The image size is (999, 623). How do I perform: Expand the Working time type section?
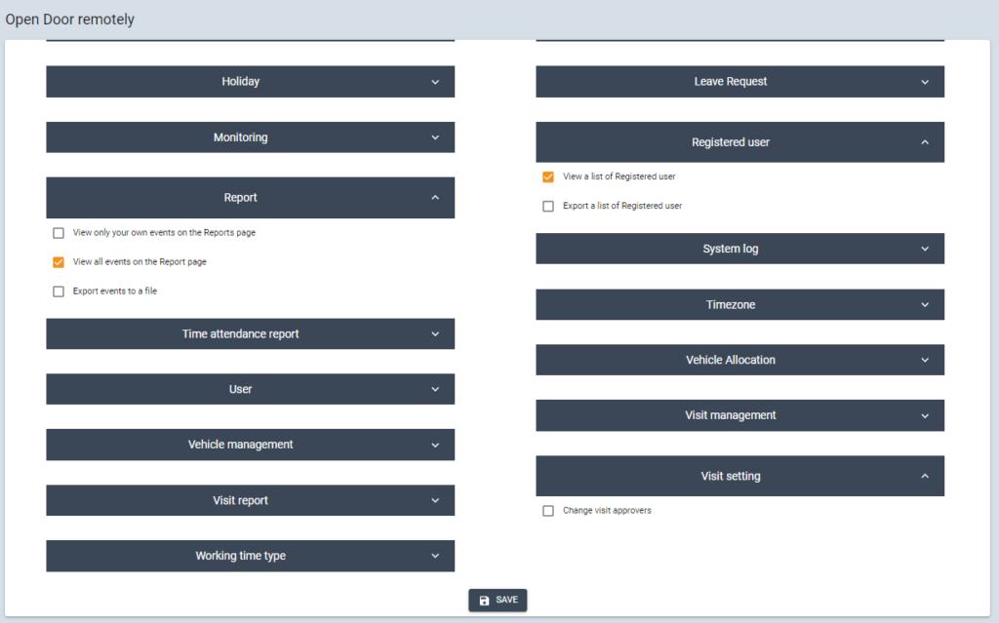250,556
